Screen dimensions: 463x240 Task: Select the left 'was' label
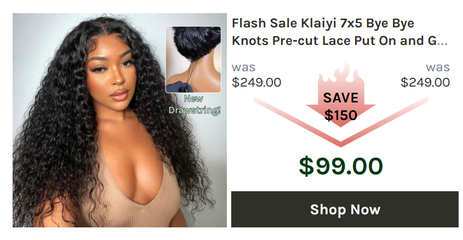tap(244, 68)
